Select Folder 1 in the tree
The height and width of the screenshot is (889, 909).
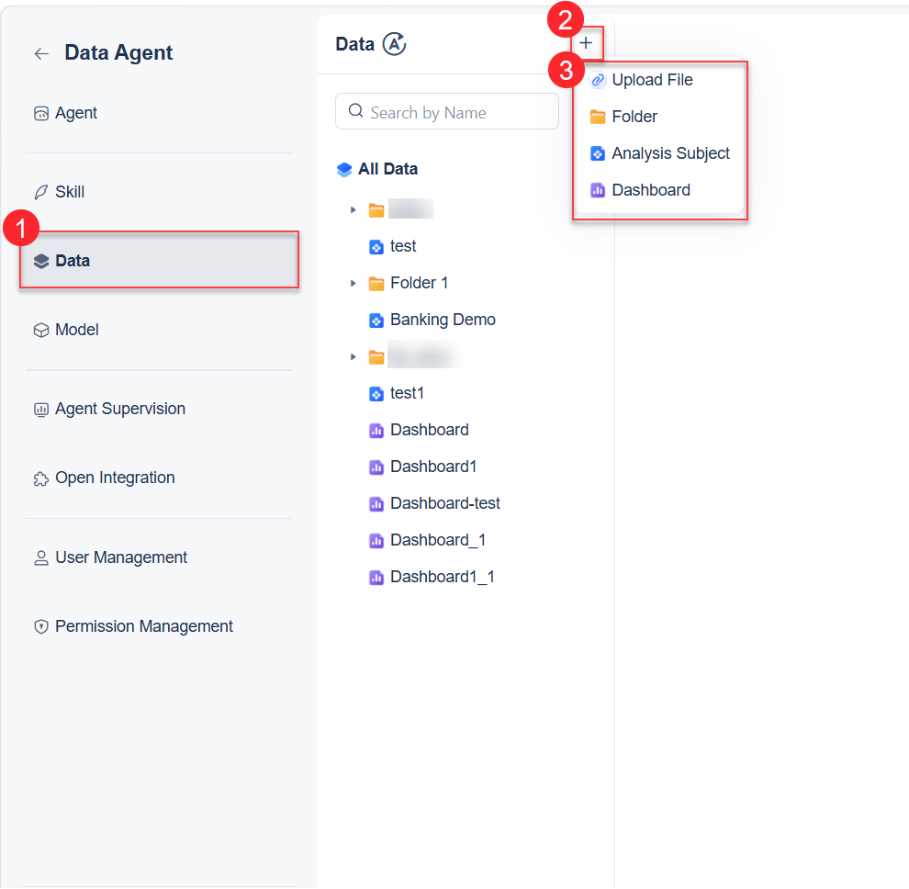419,283
